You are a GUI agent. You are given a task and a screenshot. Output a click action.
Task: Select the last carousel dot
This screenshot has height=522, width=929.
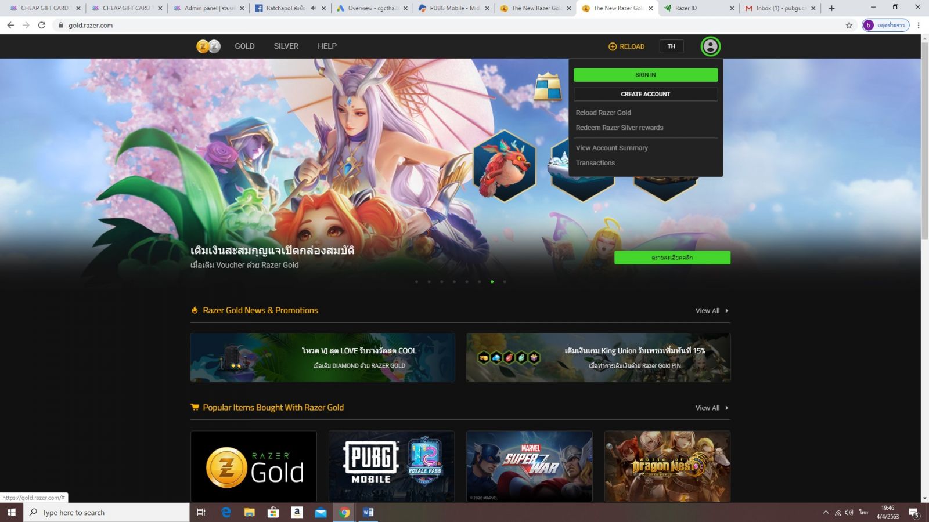pyautogui.click(x=505, y=282)
